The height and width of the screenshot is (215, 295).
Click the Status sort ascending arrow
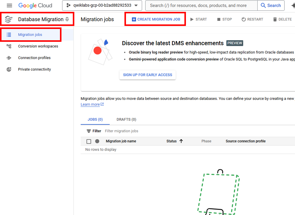(x=181, y=141)
